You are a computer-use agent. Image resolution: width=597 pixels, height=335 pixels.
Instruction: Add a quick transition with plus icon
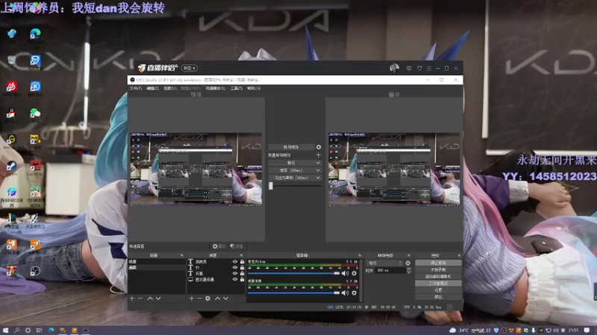coord(319,155)
